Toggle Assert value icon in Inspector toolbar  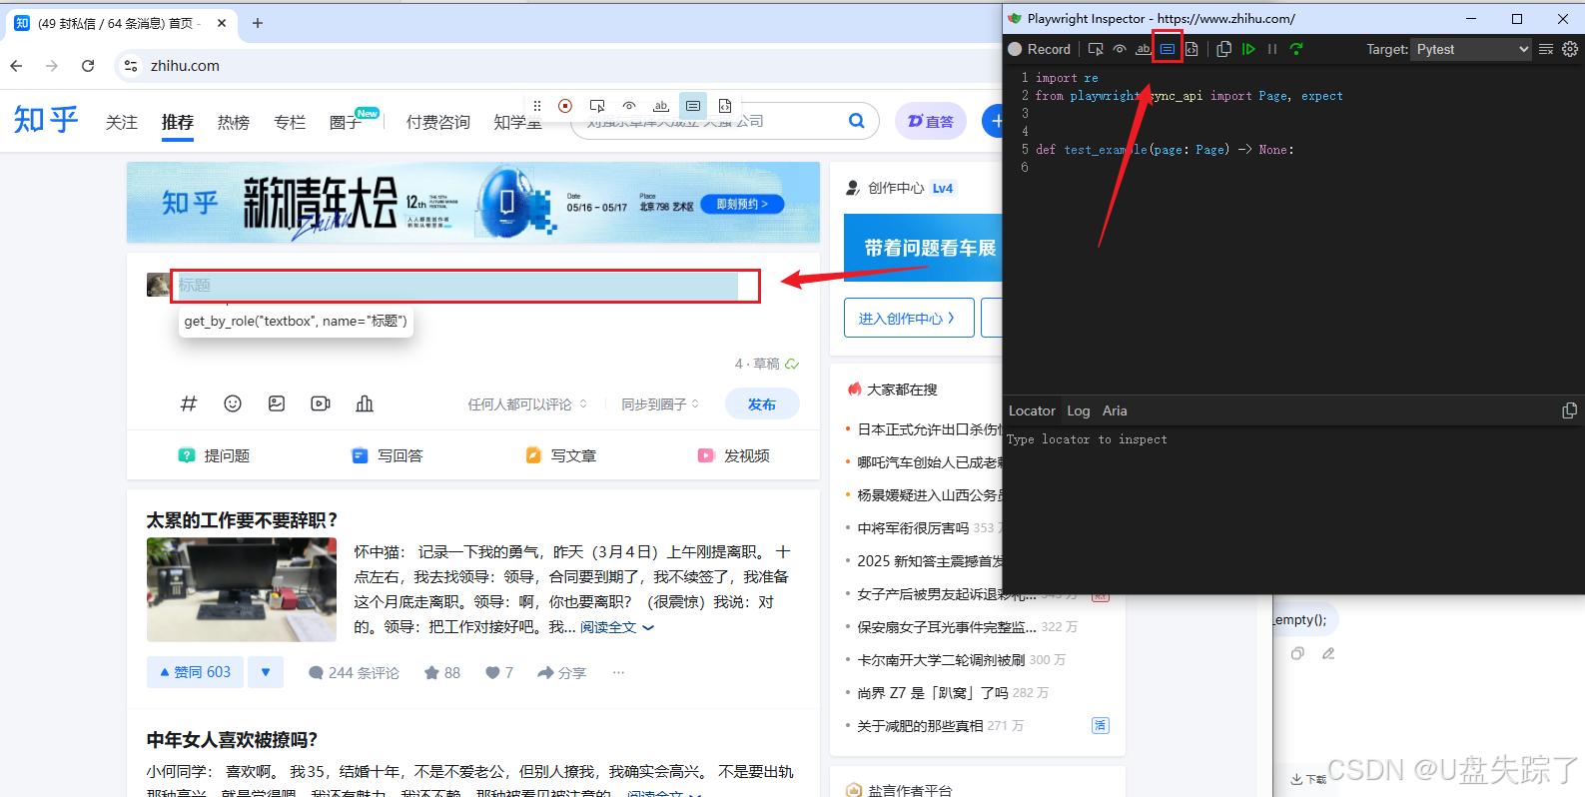(x=1168, y=49)
